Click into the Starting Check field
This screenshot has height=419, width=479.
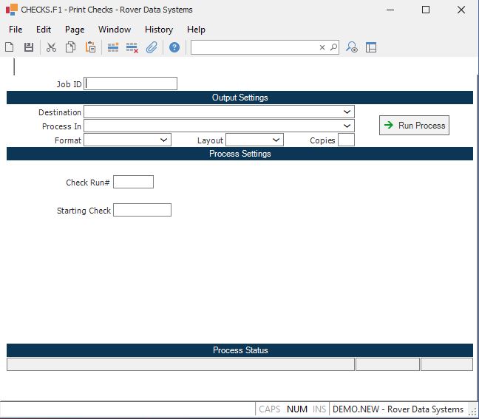pyautogui.click(x=142, y=210)
